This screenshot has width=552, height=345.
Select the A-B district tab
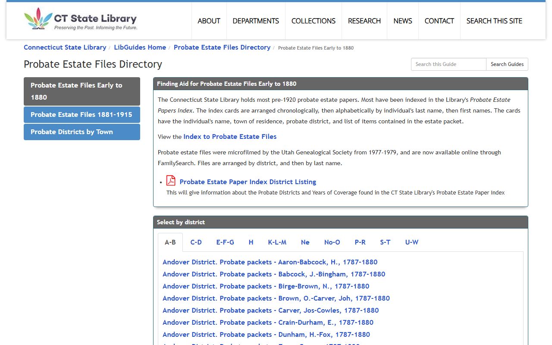170,242
